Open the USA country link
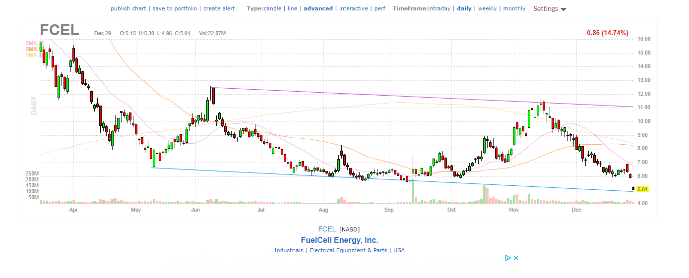Screen dimensions: 689x278 (x=399, y=250)
